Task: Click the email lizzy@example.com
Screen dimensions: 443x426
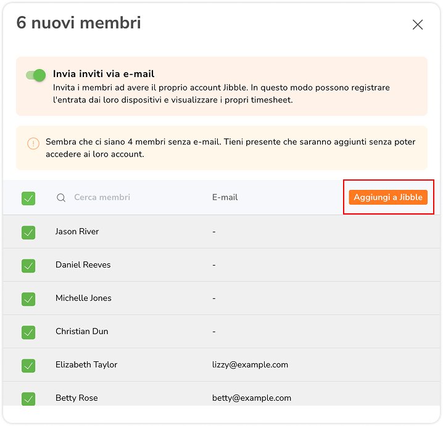Action: tap(250, 365)
